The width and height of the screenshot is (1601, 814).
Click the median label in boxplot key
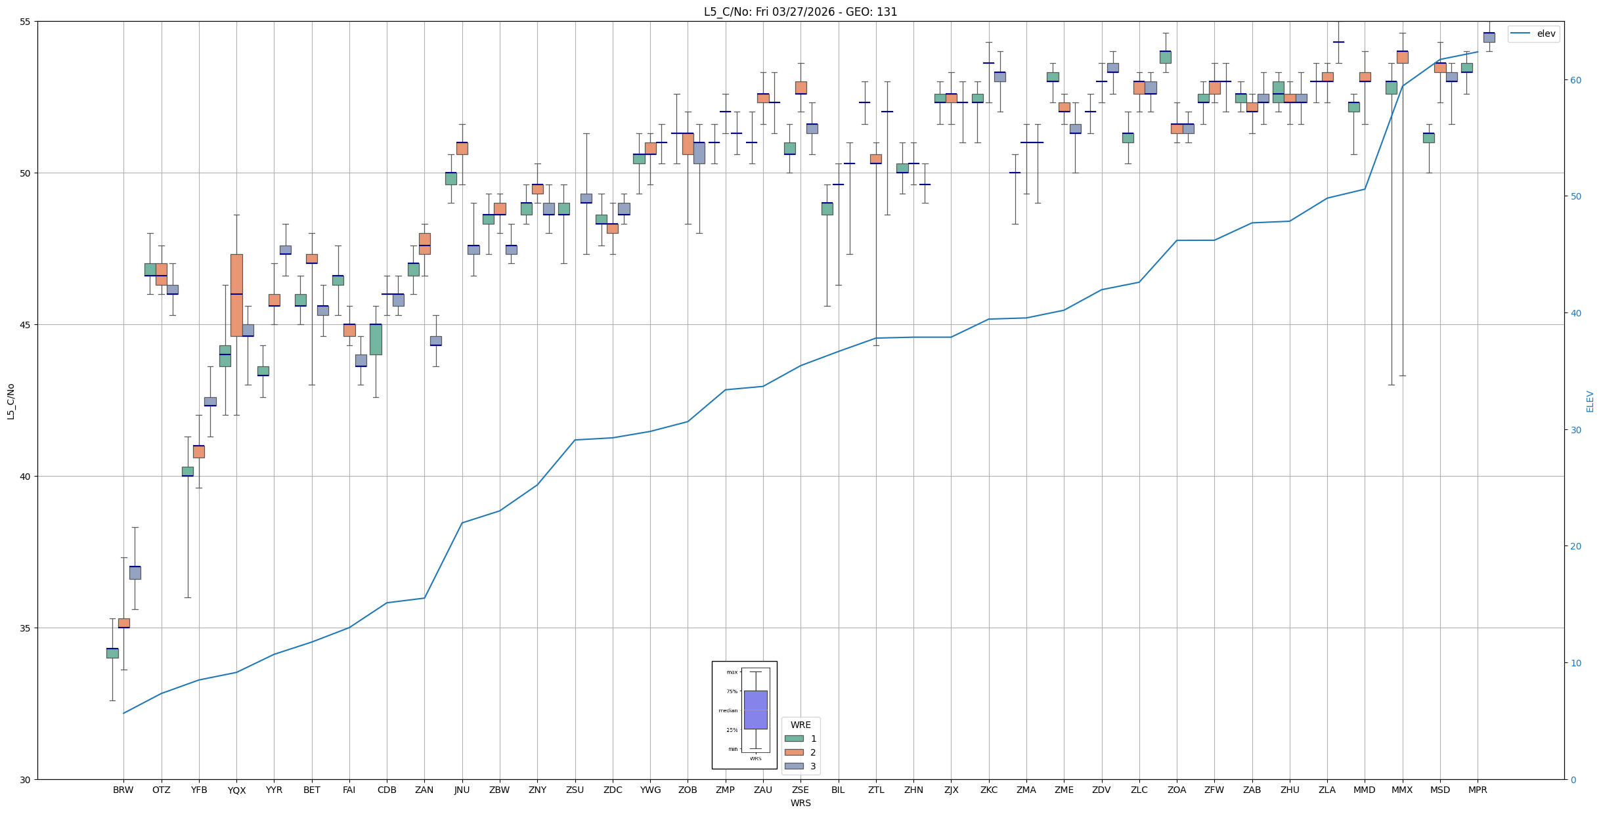point(728,710)
